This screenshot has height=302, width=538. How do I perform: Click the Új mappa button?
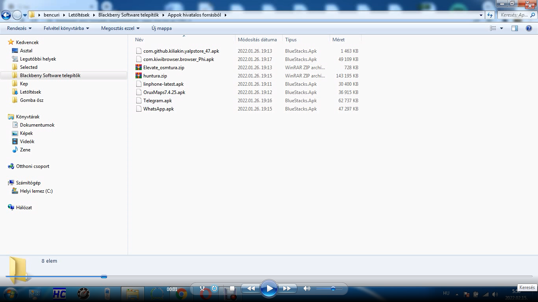[161, 28]
